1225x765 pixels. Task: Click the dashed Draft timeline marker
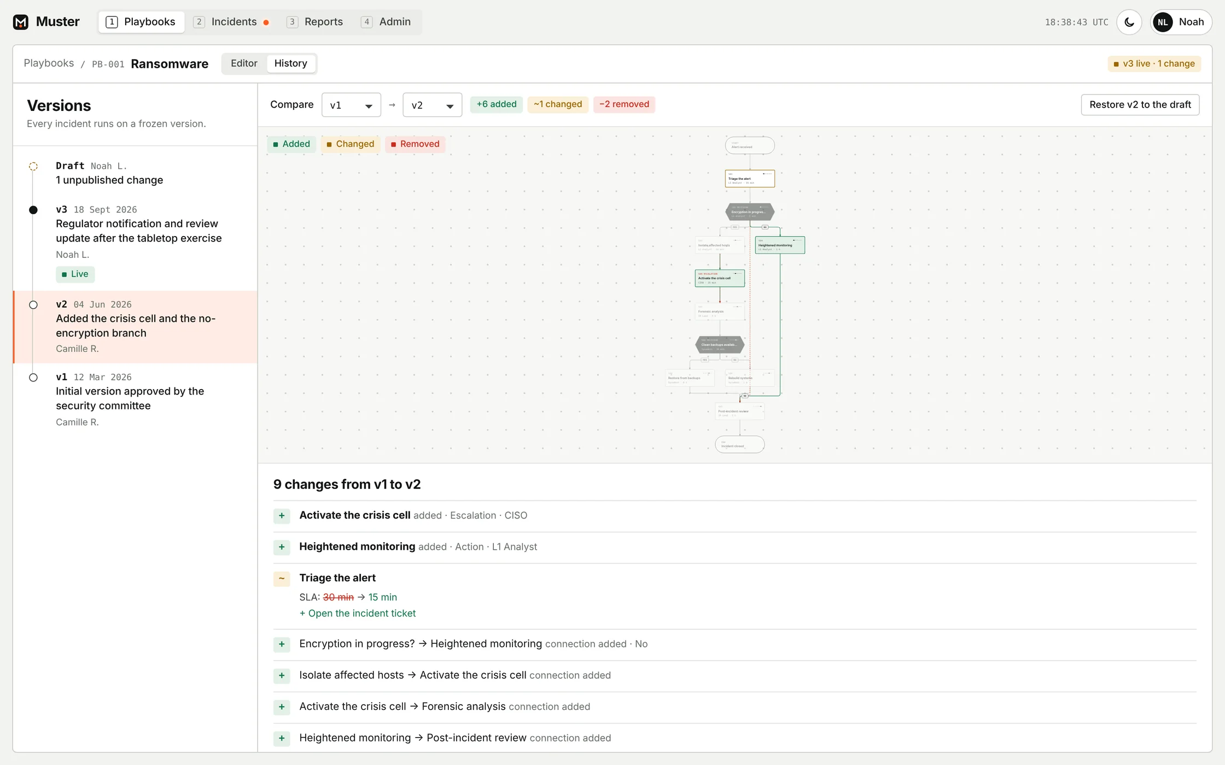33,166
